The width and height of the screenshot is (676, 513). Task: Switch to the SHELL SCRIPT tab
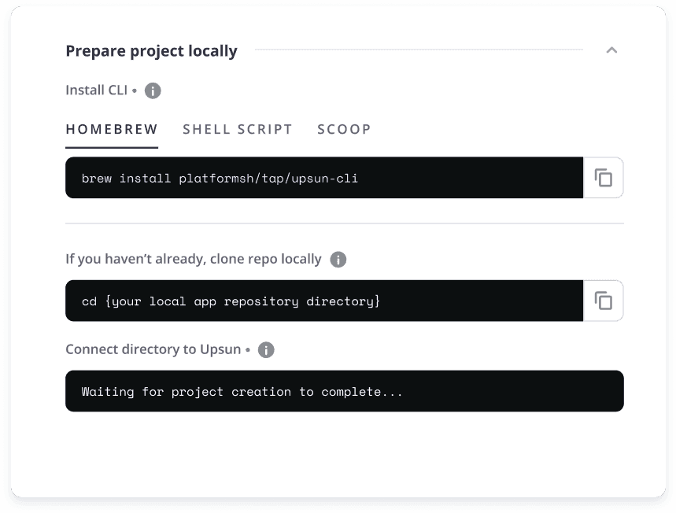pyautogui.click(x=238, y=129)
